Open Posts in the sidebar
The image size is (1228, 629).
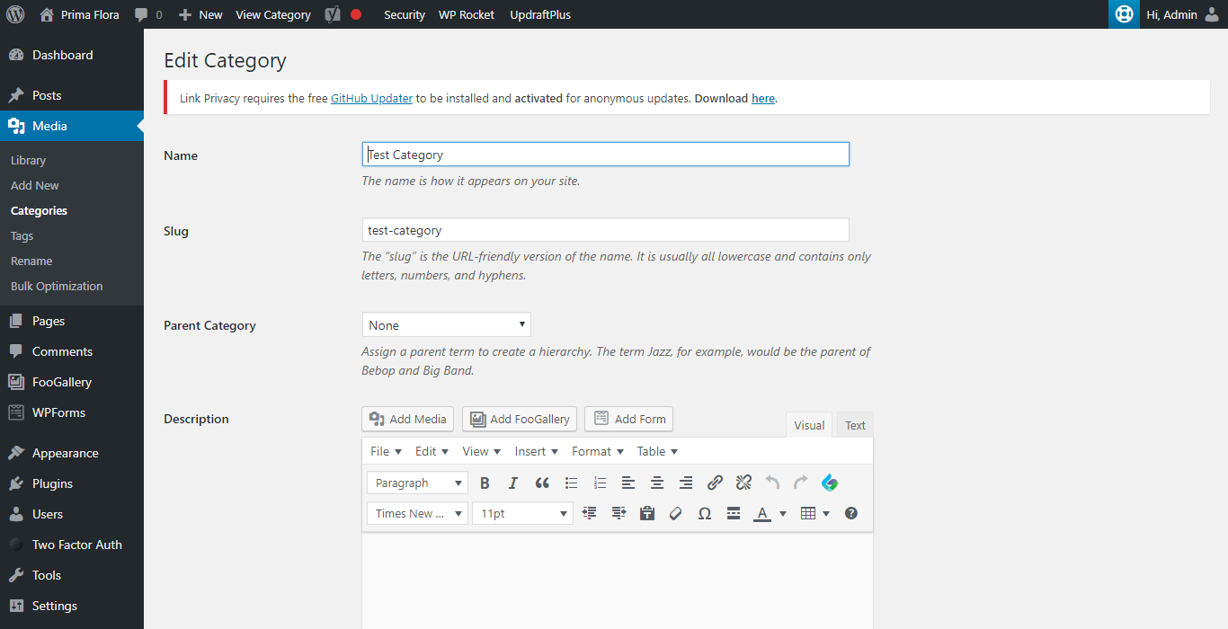click(x=72, y=95)
